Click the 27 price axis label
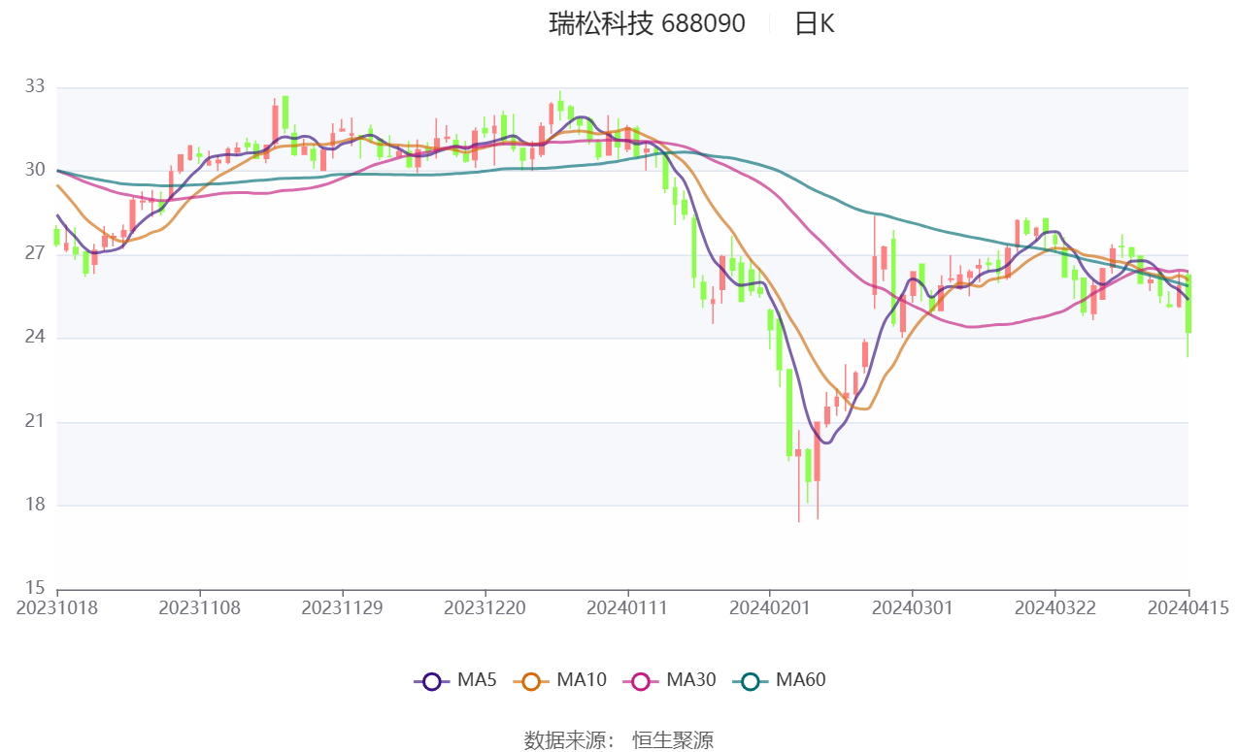This screenshot has height=752, width=1238. click(35, 254)
